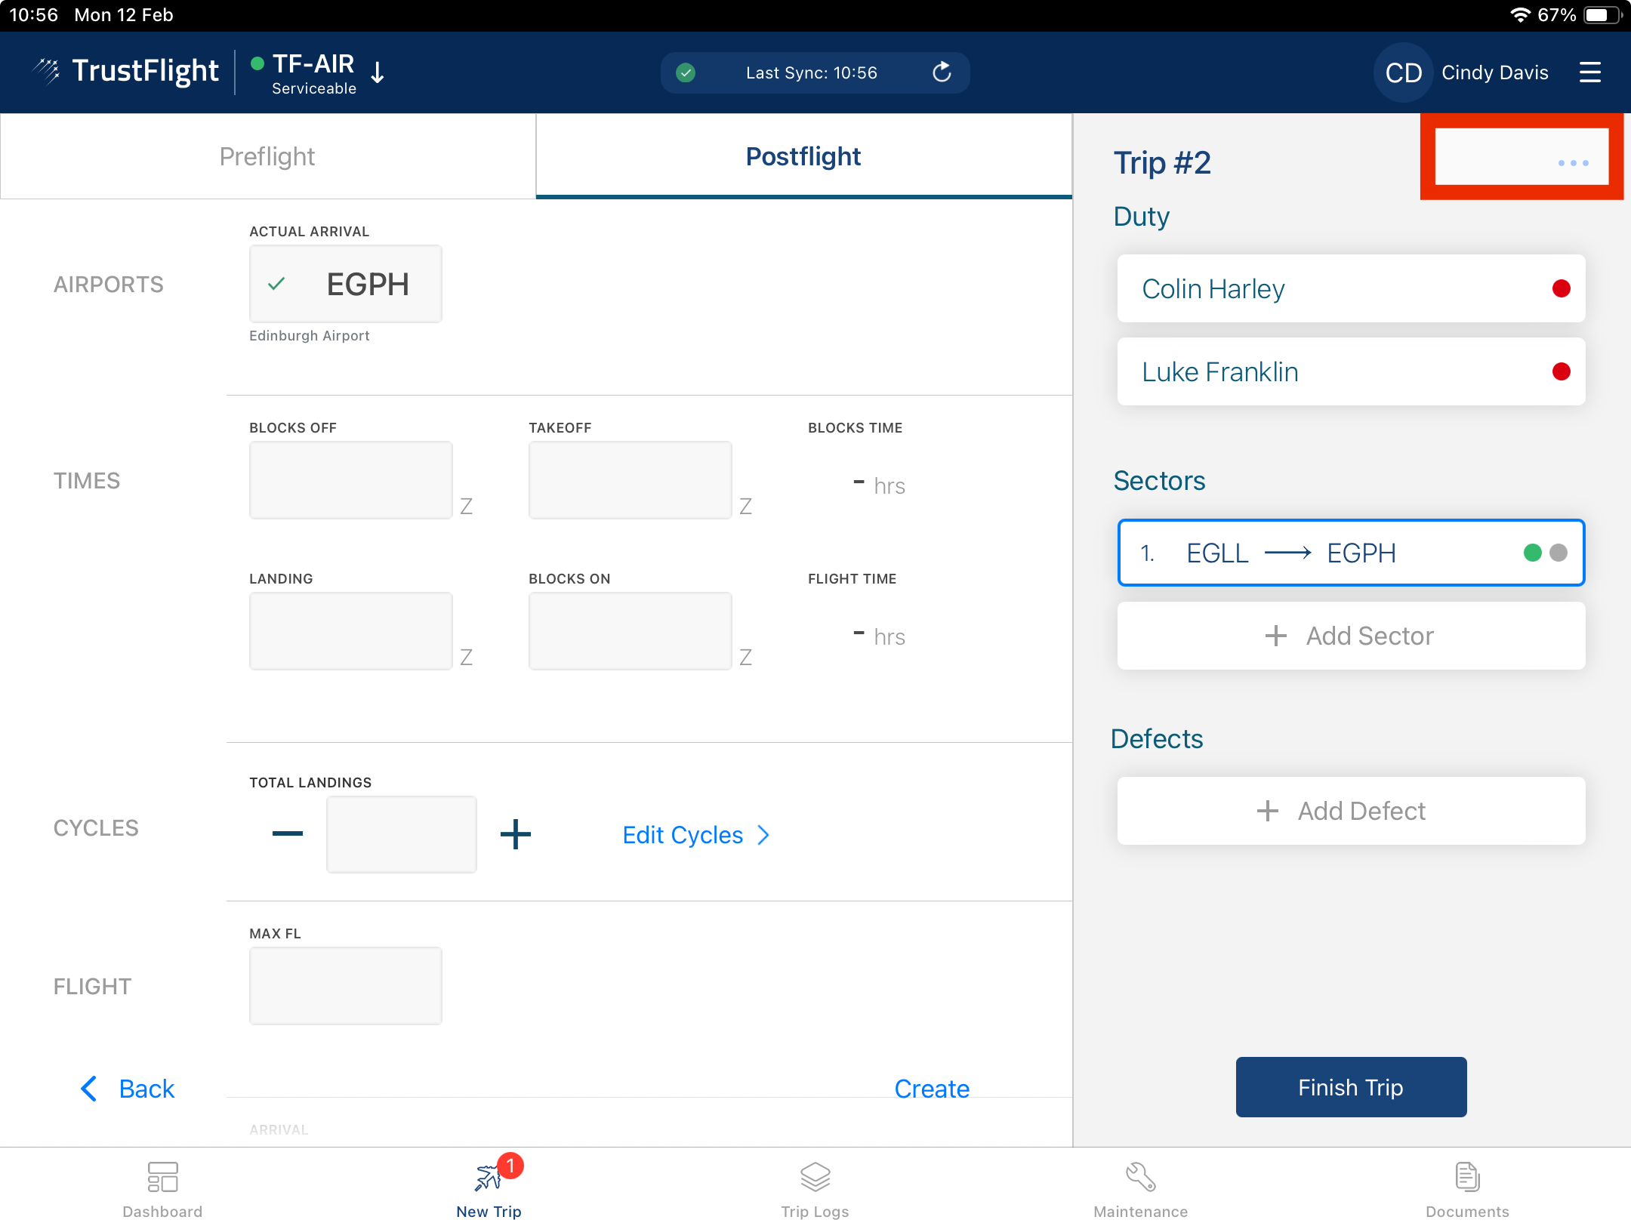Click the Create link
Viewport: 1631px width, 1223px height.
pyautogui.click(x=932, y=1089)
